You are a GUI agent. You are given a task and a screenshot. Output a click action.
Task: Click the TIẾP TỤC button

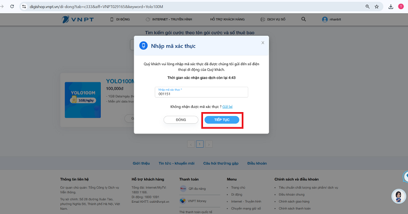[x=222, y=120]
